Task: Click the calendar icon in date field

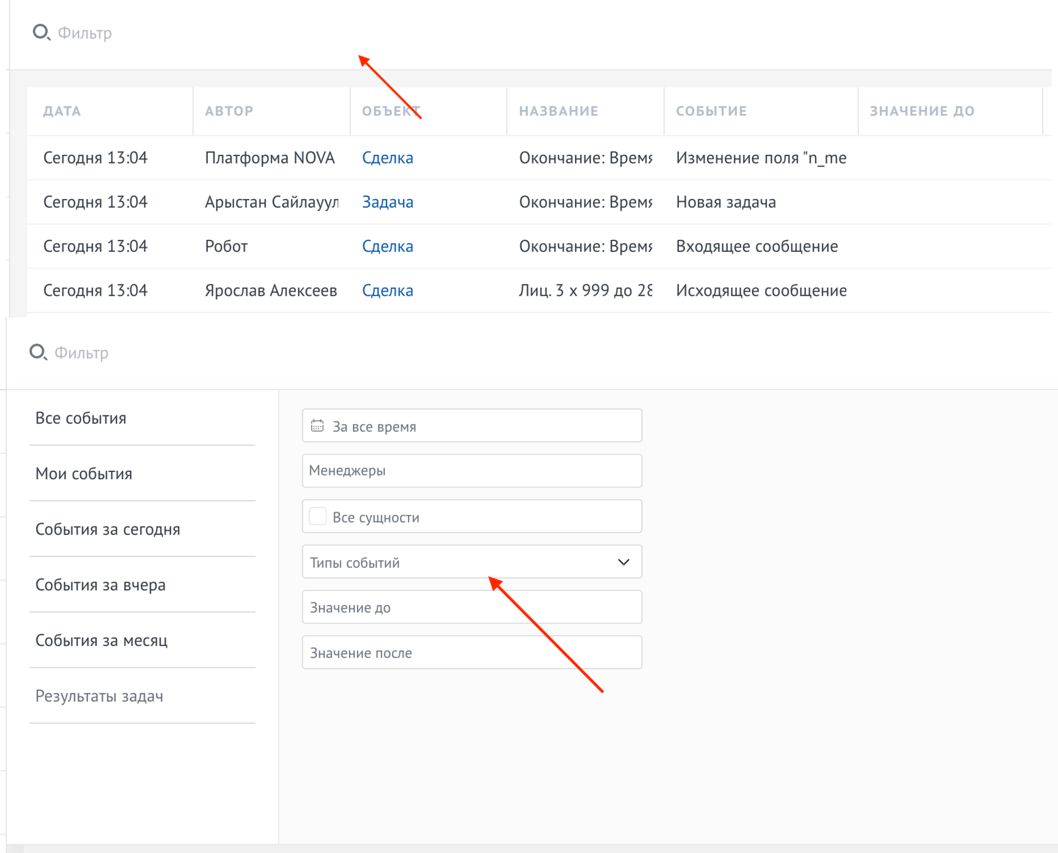Action: (317, 426)
